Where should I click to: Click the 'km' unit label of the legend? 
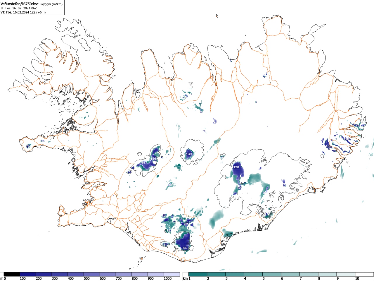pos(185,279)
